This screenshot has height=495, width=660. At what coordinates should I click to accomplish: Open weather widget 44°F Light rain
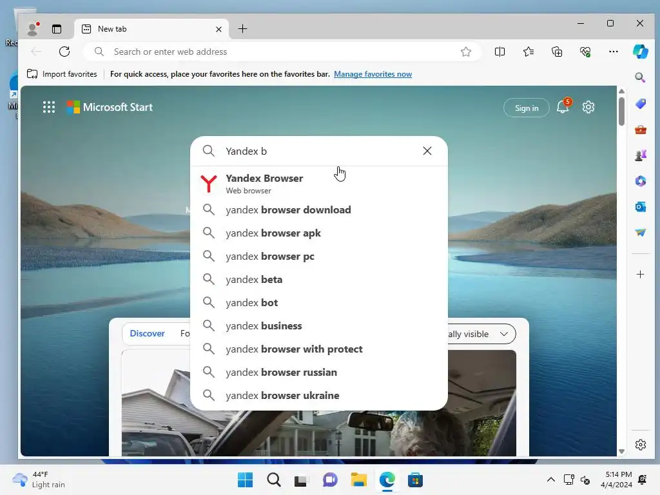point(39,480)
